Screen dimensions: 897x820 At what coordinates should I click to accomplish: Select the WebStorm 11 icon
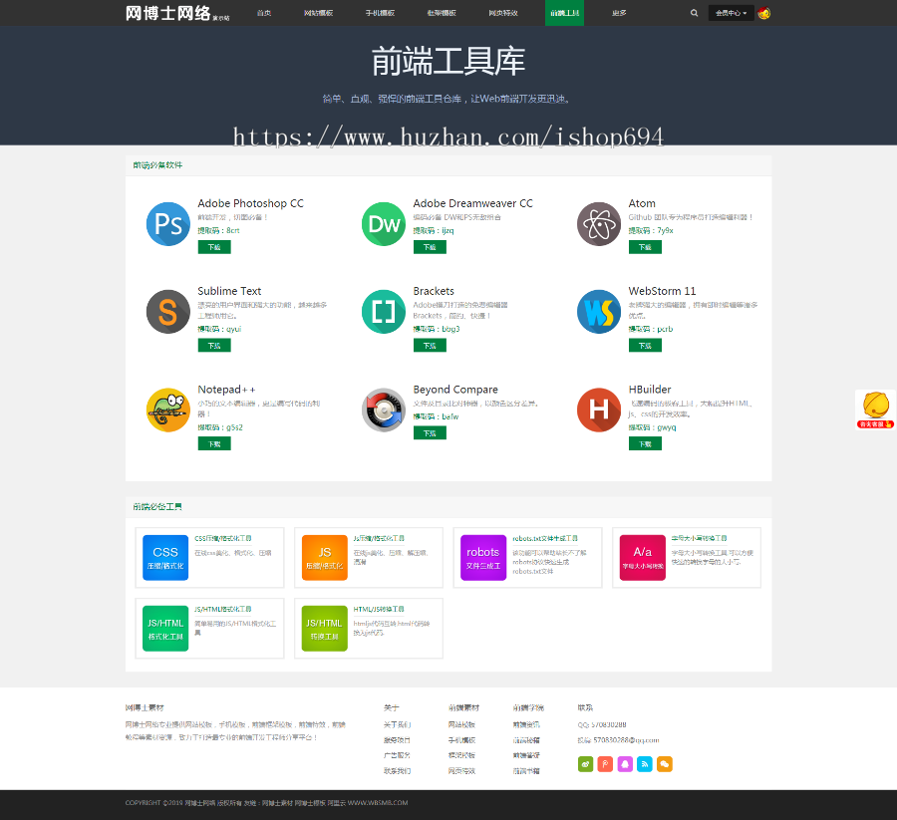click(x=598, y=311)
